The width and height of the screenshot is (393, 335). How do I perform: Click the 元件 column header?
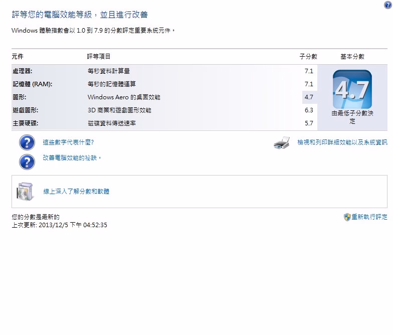point(18,56)
